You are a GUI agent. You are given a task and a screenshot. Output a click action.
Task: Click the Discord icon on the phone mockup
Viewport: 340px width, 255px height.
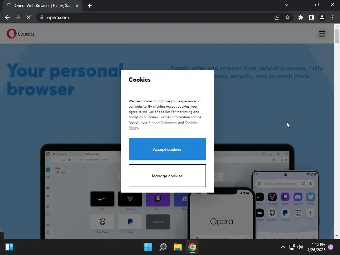tap(298, 197)
